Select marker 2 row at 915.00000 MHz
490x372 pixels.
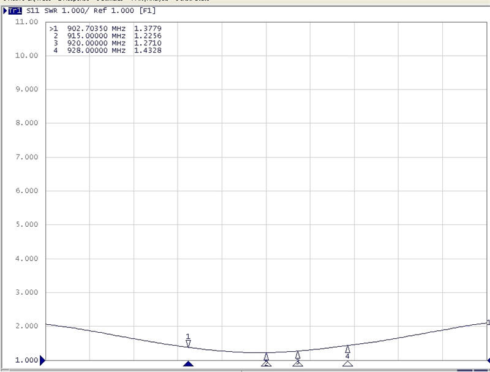pos(104,36)
